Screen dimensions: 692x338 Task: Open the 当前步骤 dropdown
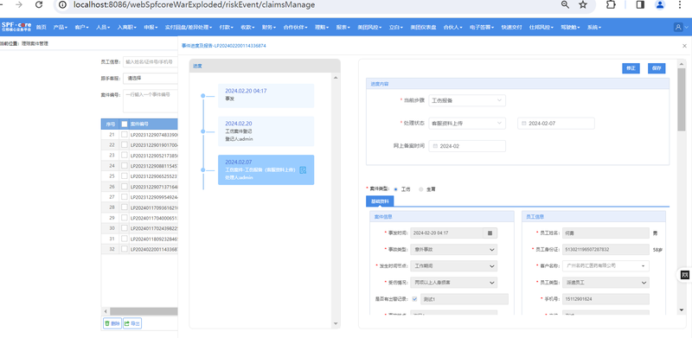pyautogui.click(x=467, y=100)
